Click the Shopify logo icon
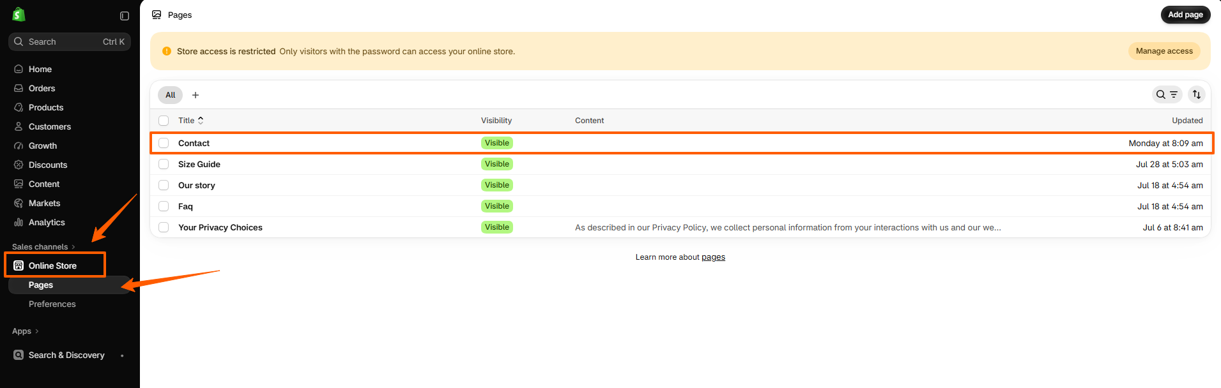Image resolution: width=1221 pixels, height=388 pixels. tap(19, 14)
